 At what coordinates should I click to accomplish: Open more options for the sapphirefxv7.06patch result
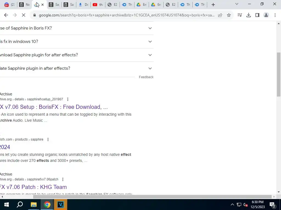[x=63, y=179]
